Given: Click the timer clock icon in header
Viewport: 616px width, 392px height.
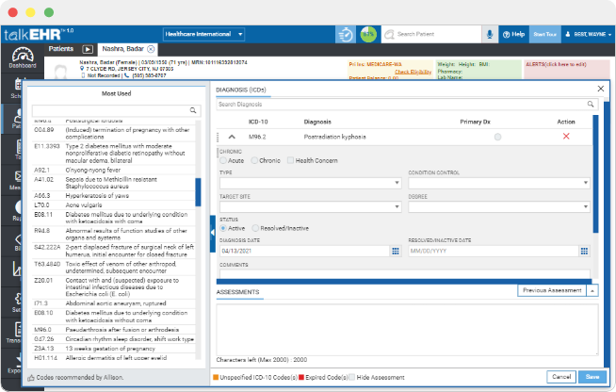Looking at the screenshot, I should pos(347,34).
